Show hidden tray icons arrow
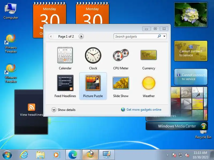The height and width of the screenshot is (160, 214). (x=167, y=155)
